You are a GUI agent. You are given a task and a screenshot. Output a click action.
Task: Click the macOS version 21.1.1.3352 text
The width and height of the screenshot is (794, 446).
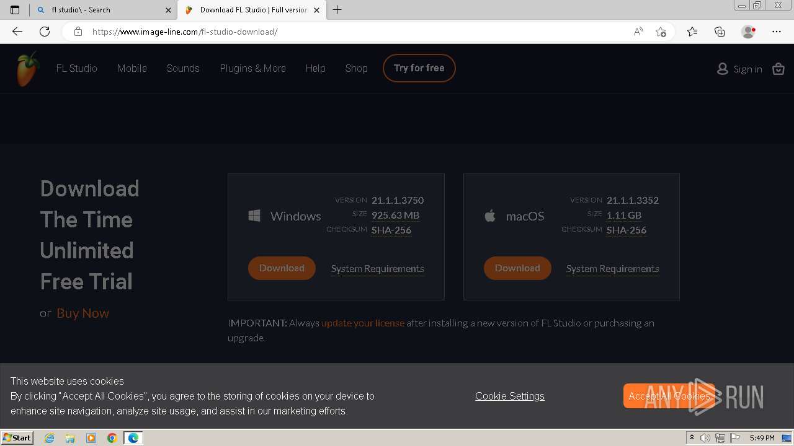click(x=633, y=200)
